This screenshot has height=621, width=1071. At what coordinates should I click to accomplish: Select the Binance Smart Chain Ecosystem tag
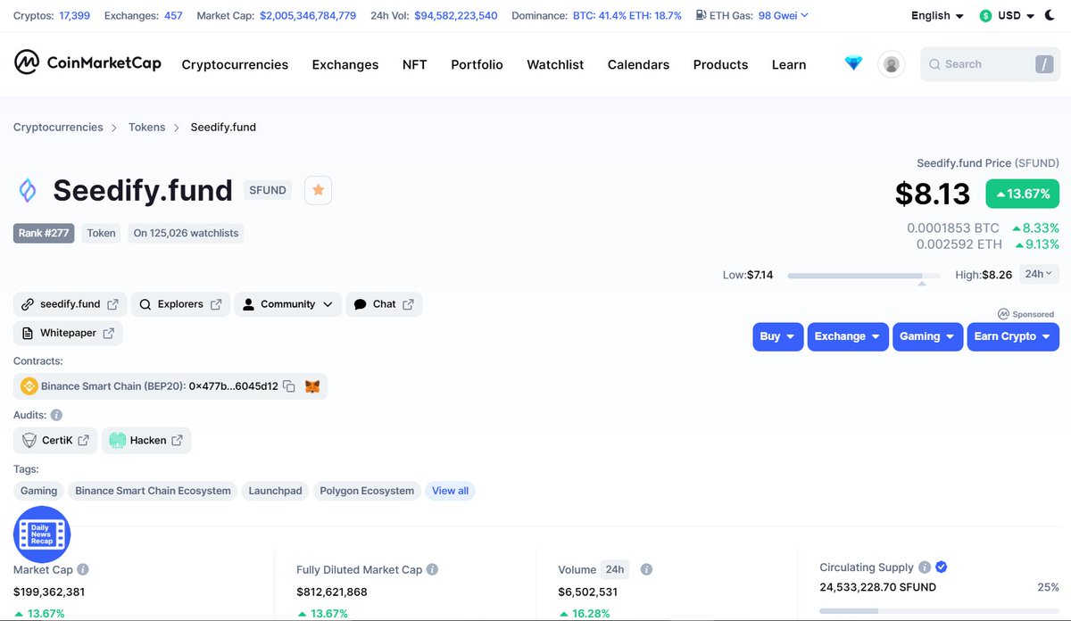(x=153, y=491)
